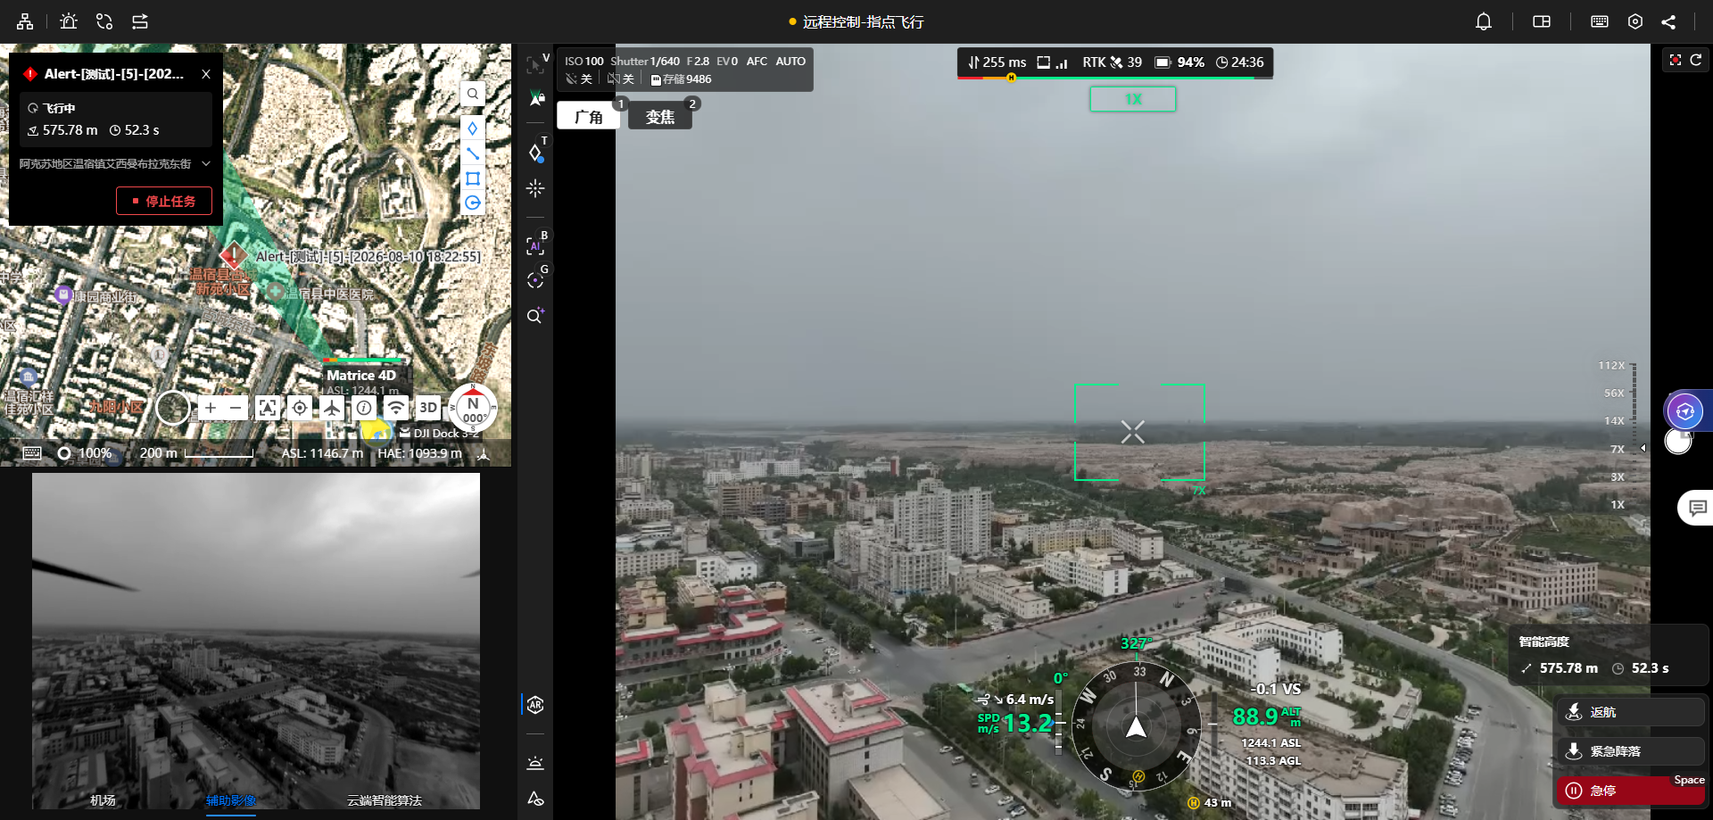This screenshot has width=1713, height=820.
Task: Toggle 3D map view
Action: [x=428, y=408]
